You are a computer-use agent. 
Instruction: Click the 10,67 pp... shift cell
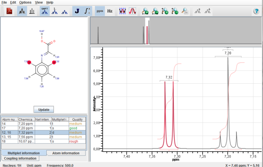pos(26,141)
